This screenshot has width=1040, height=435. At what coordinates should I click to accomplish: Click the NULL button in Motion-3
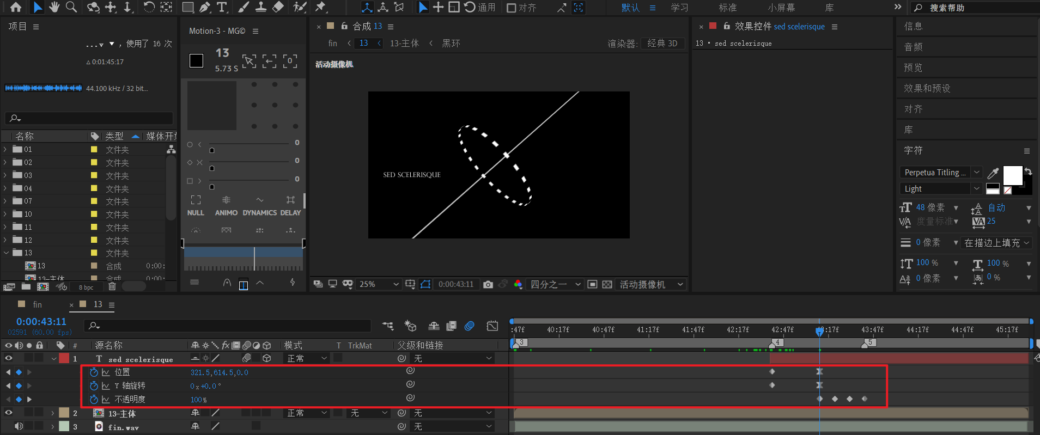196,205
